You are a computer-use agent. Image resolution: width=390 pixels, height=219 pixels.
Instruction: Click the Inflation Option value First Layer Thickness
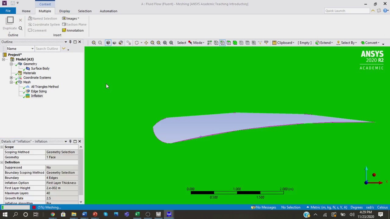pos(62,183)
